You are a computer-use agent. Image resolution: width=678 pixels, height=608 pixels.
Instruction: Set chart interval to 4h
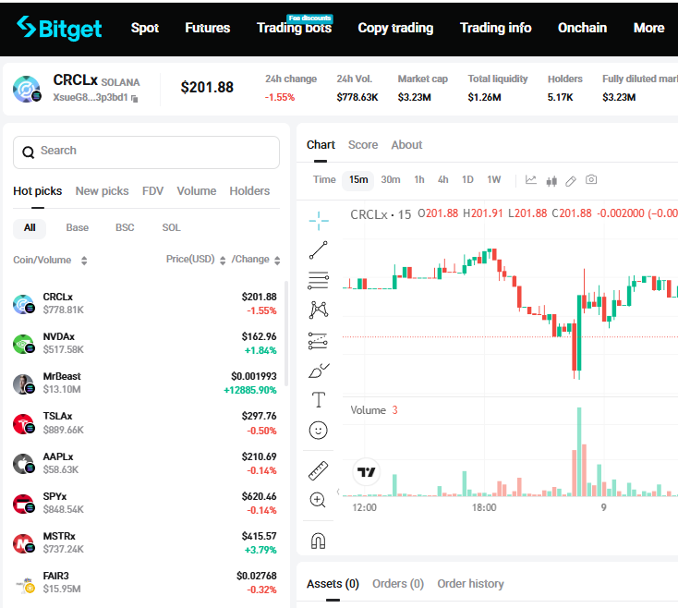442,180
